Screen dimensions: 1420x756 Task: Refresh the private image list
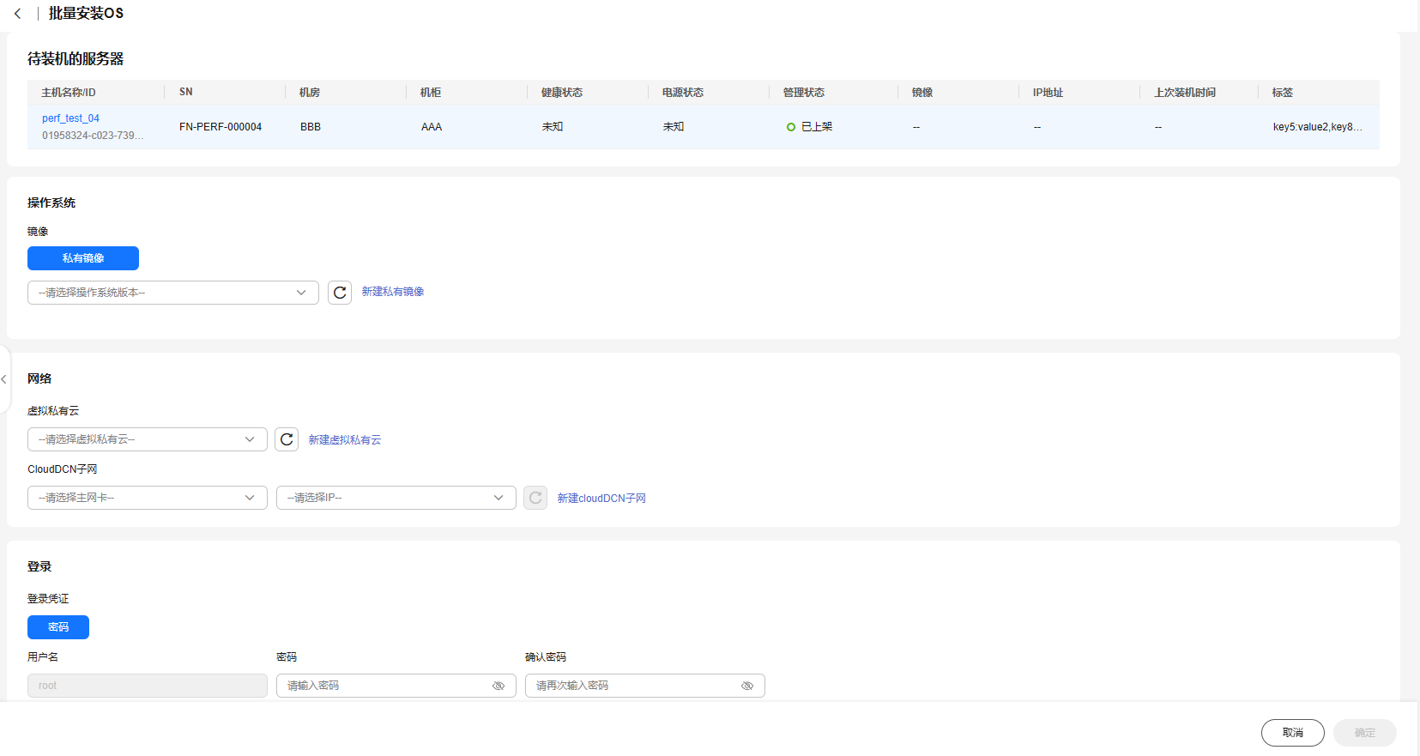pyautogui.click(x=340, y=293)
